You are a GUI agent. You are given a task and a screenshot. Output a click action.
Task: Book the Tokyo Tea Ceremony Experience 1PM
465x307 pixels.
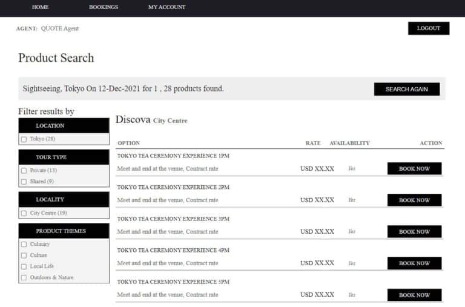pyautogui.click(x=414, y=168)
